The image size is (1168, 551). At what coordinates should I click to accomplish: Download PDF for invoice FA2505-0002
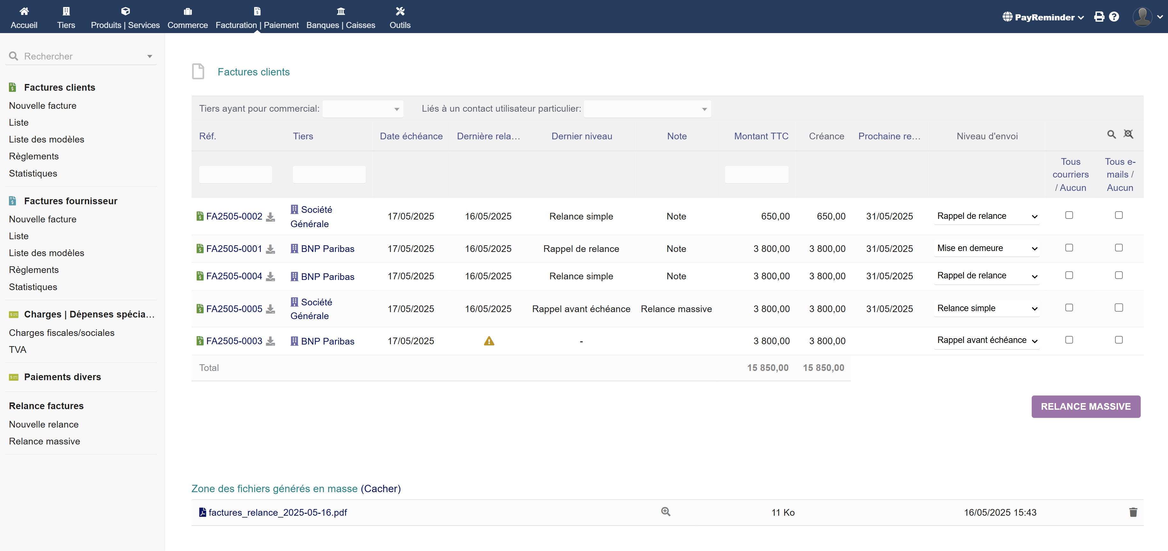pyautogui.click(x=270, y=217)
